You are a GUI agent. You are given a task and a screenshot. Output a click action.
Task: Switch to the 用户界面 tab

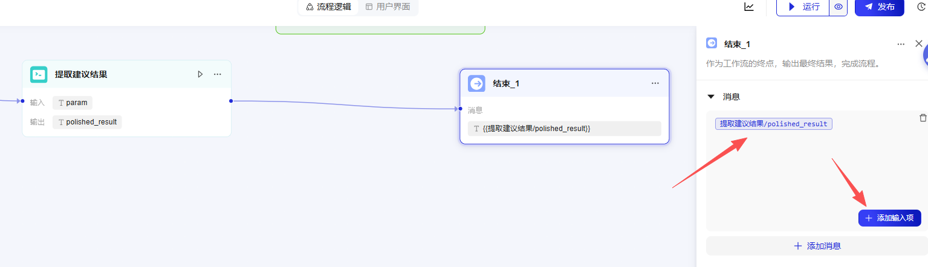pos(388,7)
